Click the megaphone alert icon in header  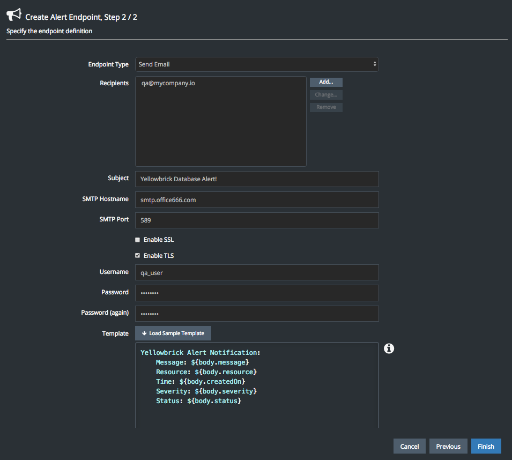click(x=14, y=14)
